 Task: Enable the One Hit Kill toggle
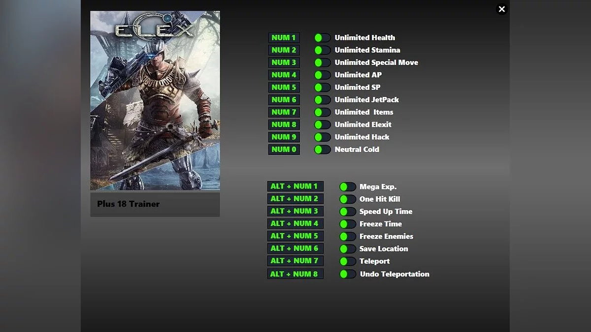coord(347,199)
